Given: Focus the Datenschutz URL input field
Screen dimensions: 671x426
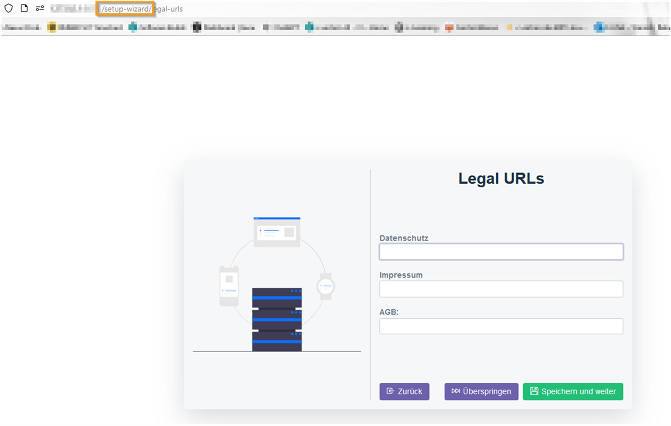Looking at the screenshot, I should coord(501,252).
